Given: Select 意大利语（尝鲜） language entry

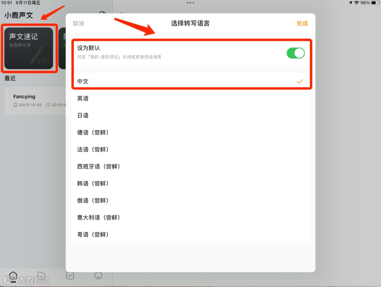Looking at the screenshot, I should [x=190, y=217].
